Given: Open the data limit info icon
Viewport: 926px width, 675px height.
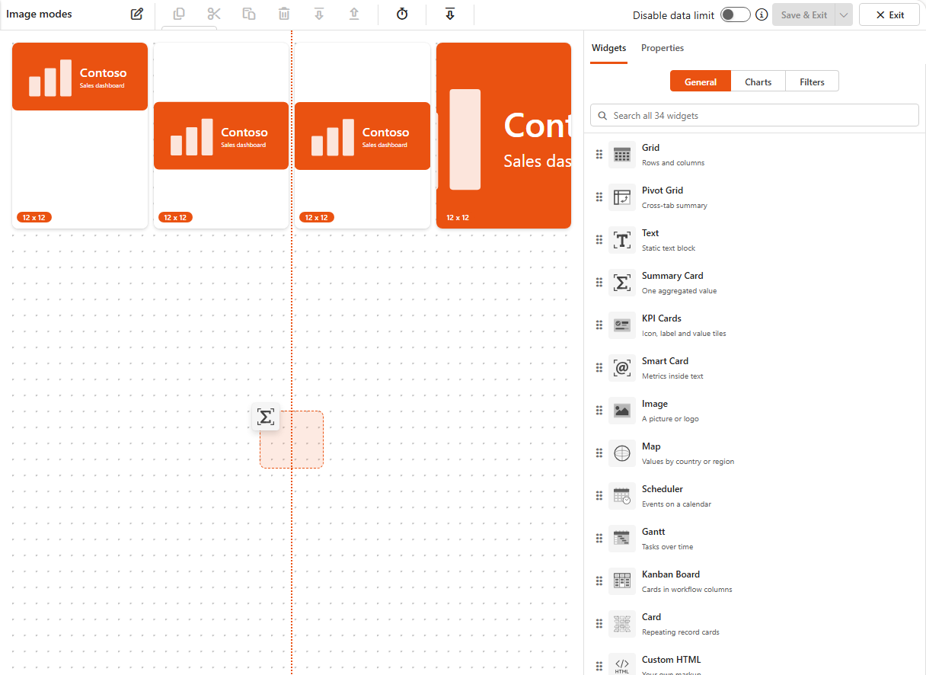Looking at the screenshot, I should pos(762,14).
